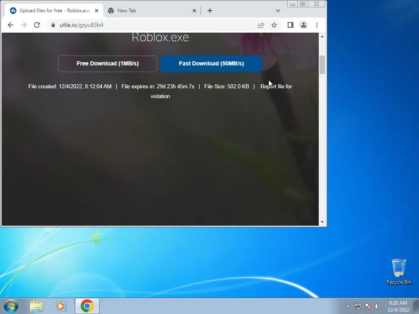Open the Chrome profile menu
The image size is (419, 314).
tap(304, 25)
